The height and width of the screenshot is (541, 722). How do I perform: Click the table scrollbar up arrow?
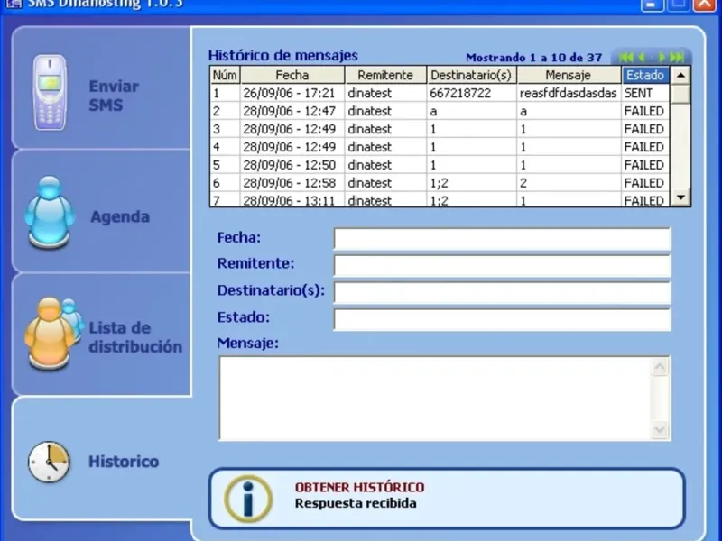click(x=680, y=76)
